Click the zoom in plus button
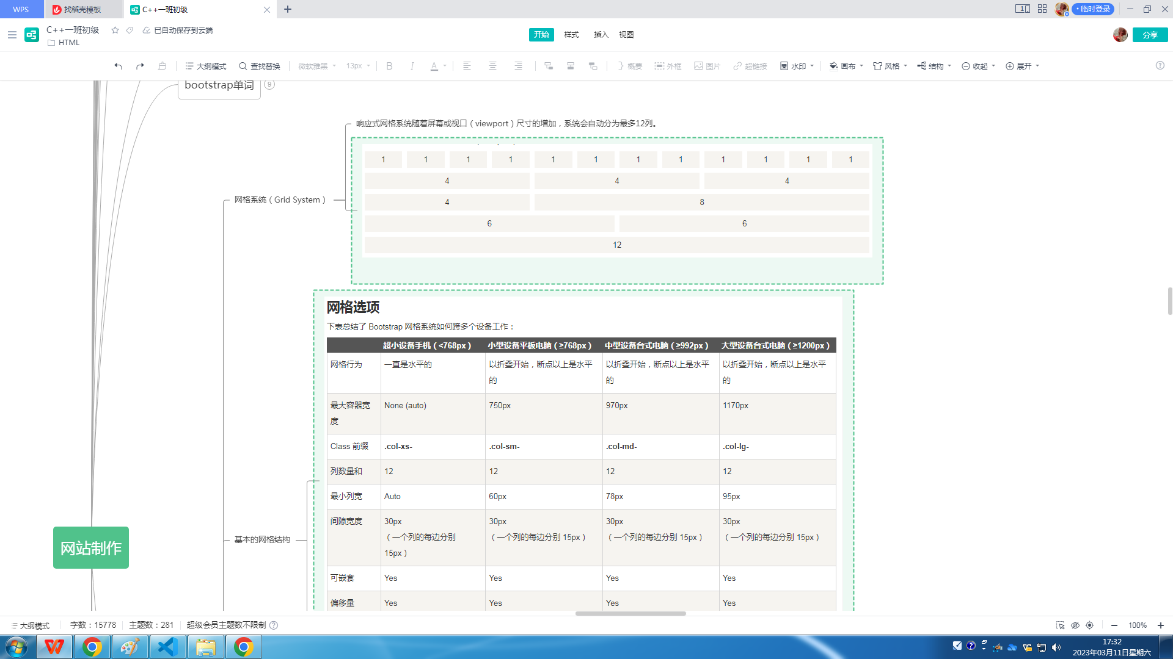 click(1160, 625)
